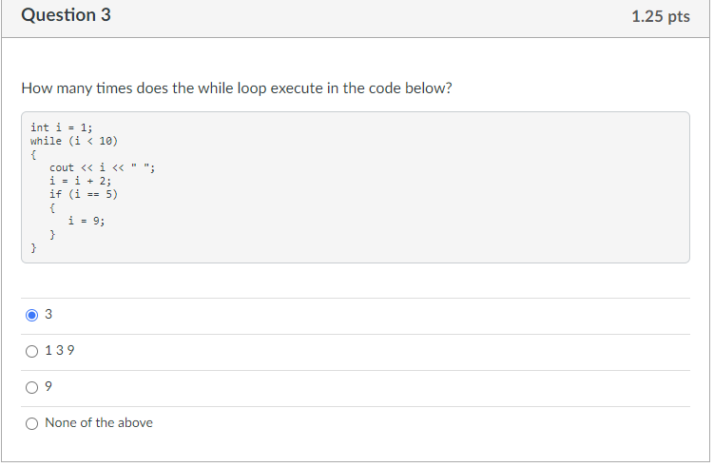Choose the "1 3 9" radio option
Image resolution: width=714 pixels, height=467 pixels.
click(x=32, y=351)
